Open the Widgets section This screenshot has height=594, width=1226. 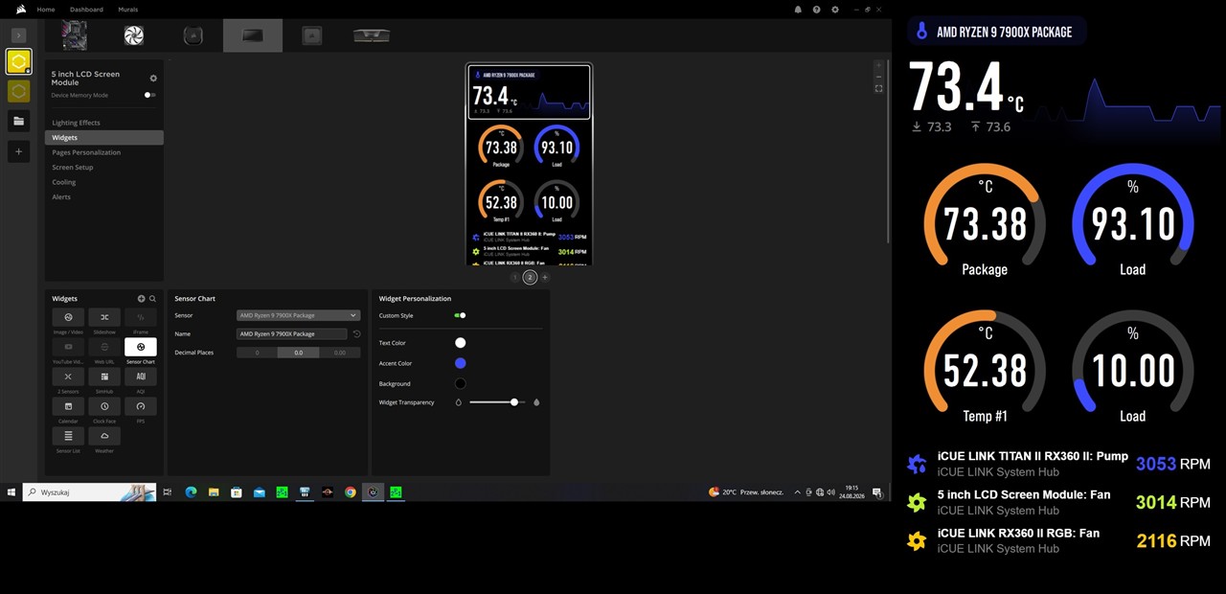tap(104, 138)
